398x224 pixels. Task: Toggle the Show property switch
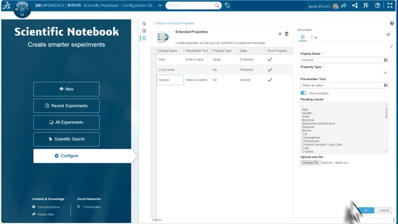point(303,93)
